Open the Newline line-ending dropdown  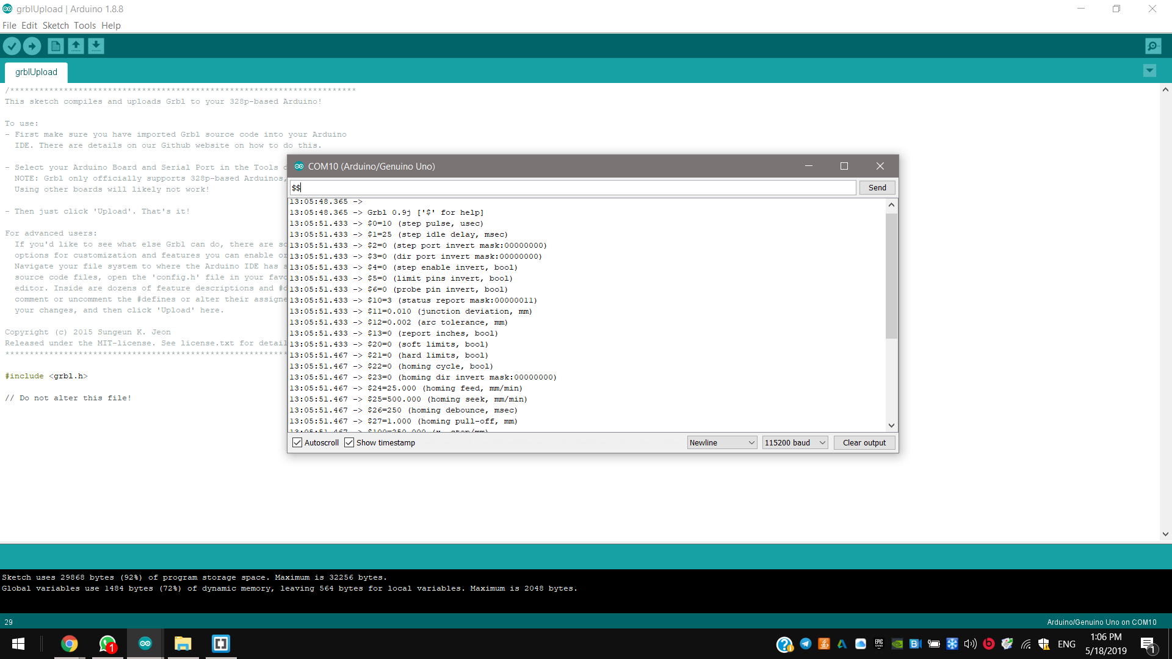click(x=722, y=442)
